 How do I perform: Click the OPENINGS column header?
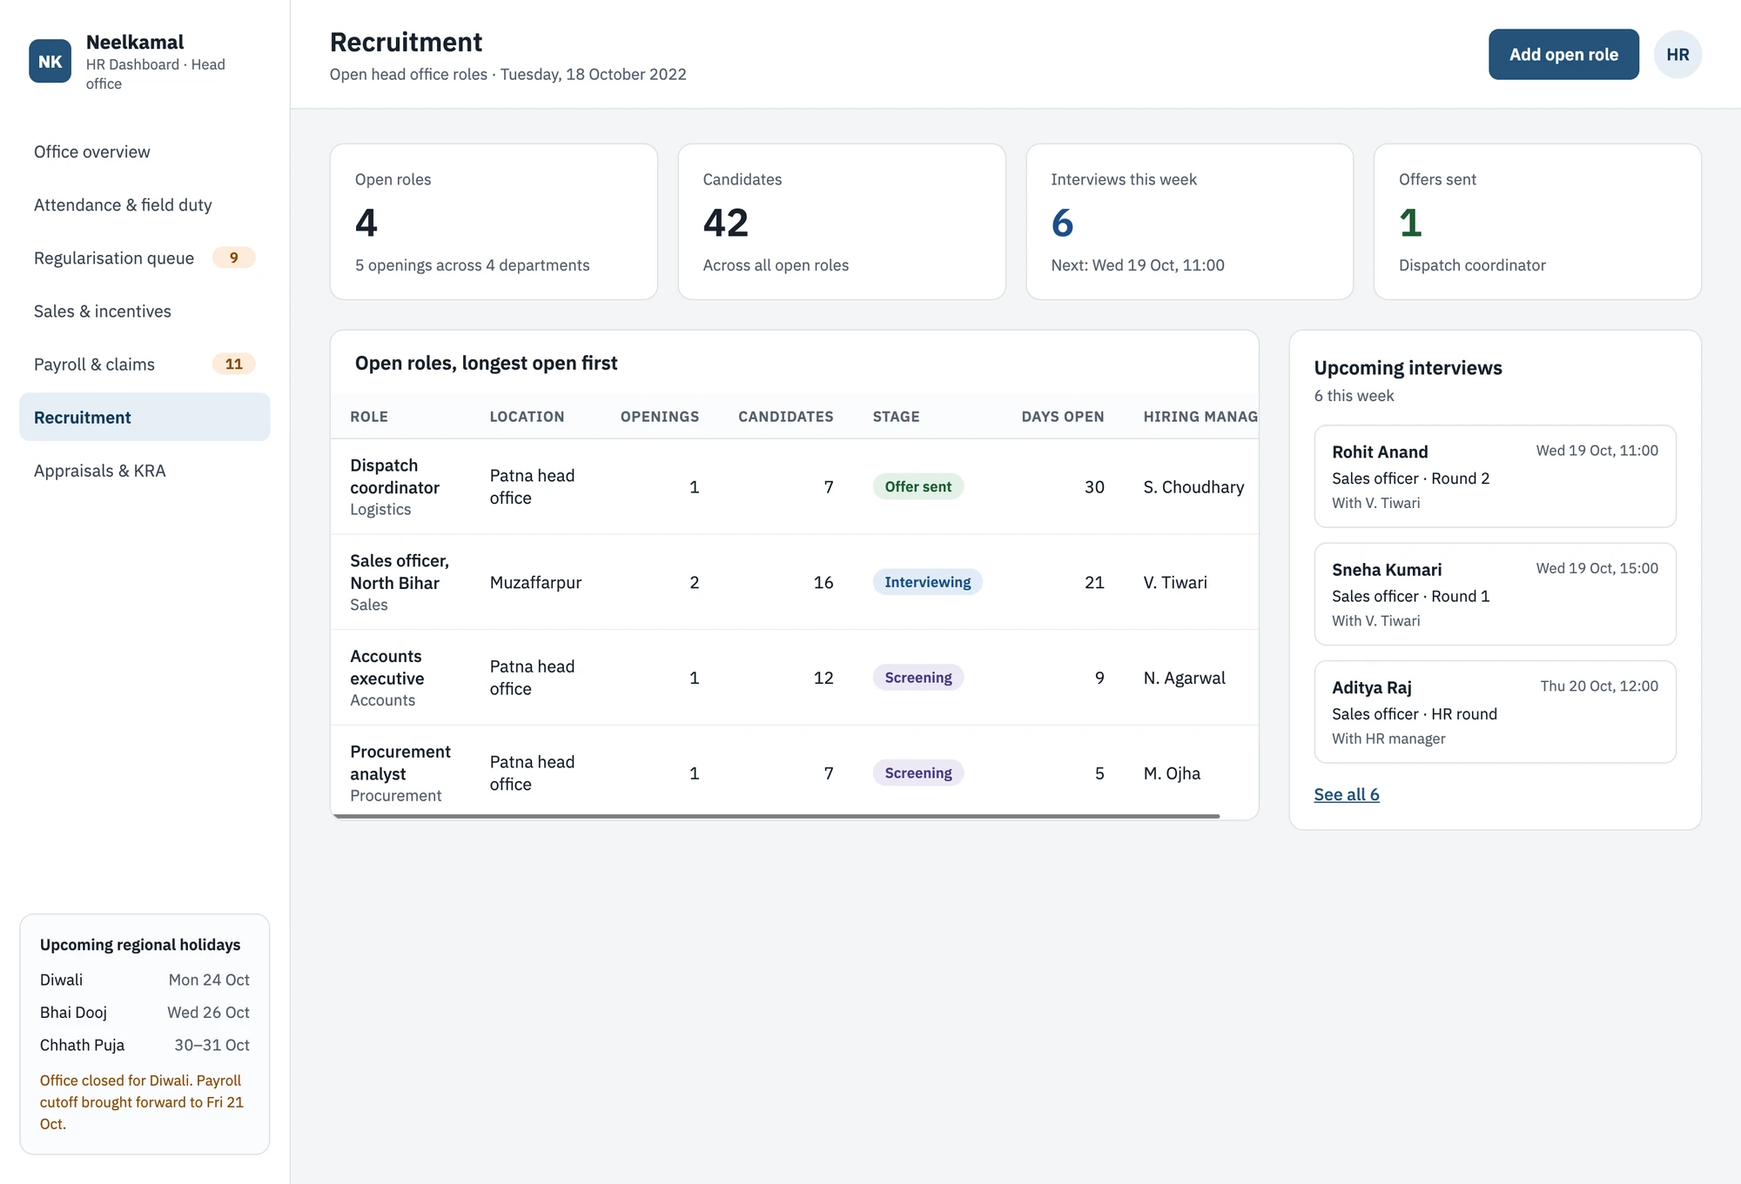point(659,417)
